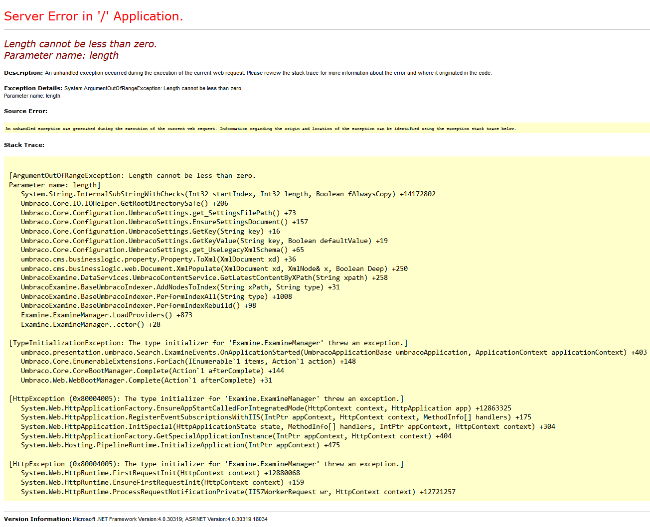The height and width of the screenshot is (527, 650).
Task: Click the 'CoreBootManager.Complete' stack line
Action: tap(153, 371)
